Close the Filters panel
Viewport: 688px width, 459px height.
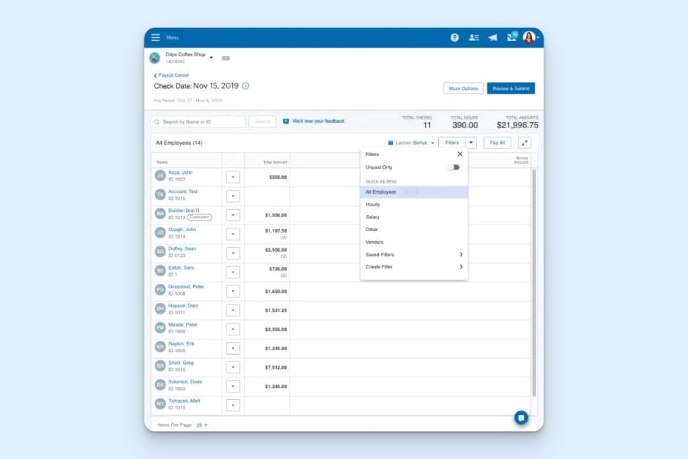click(460, 154)
